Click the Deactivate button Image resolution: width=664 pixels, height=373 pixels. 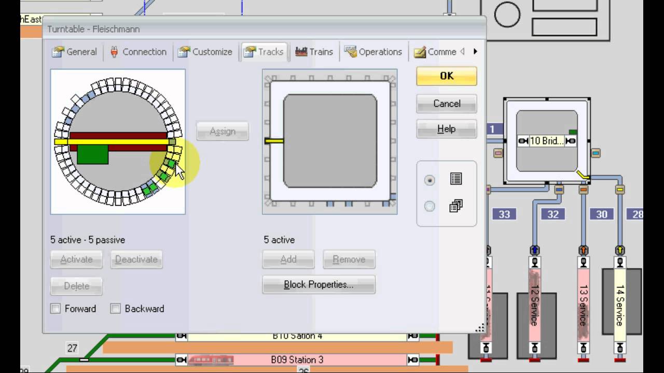point(136,260)
